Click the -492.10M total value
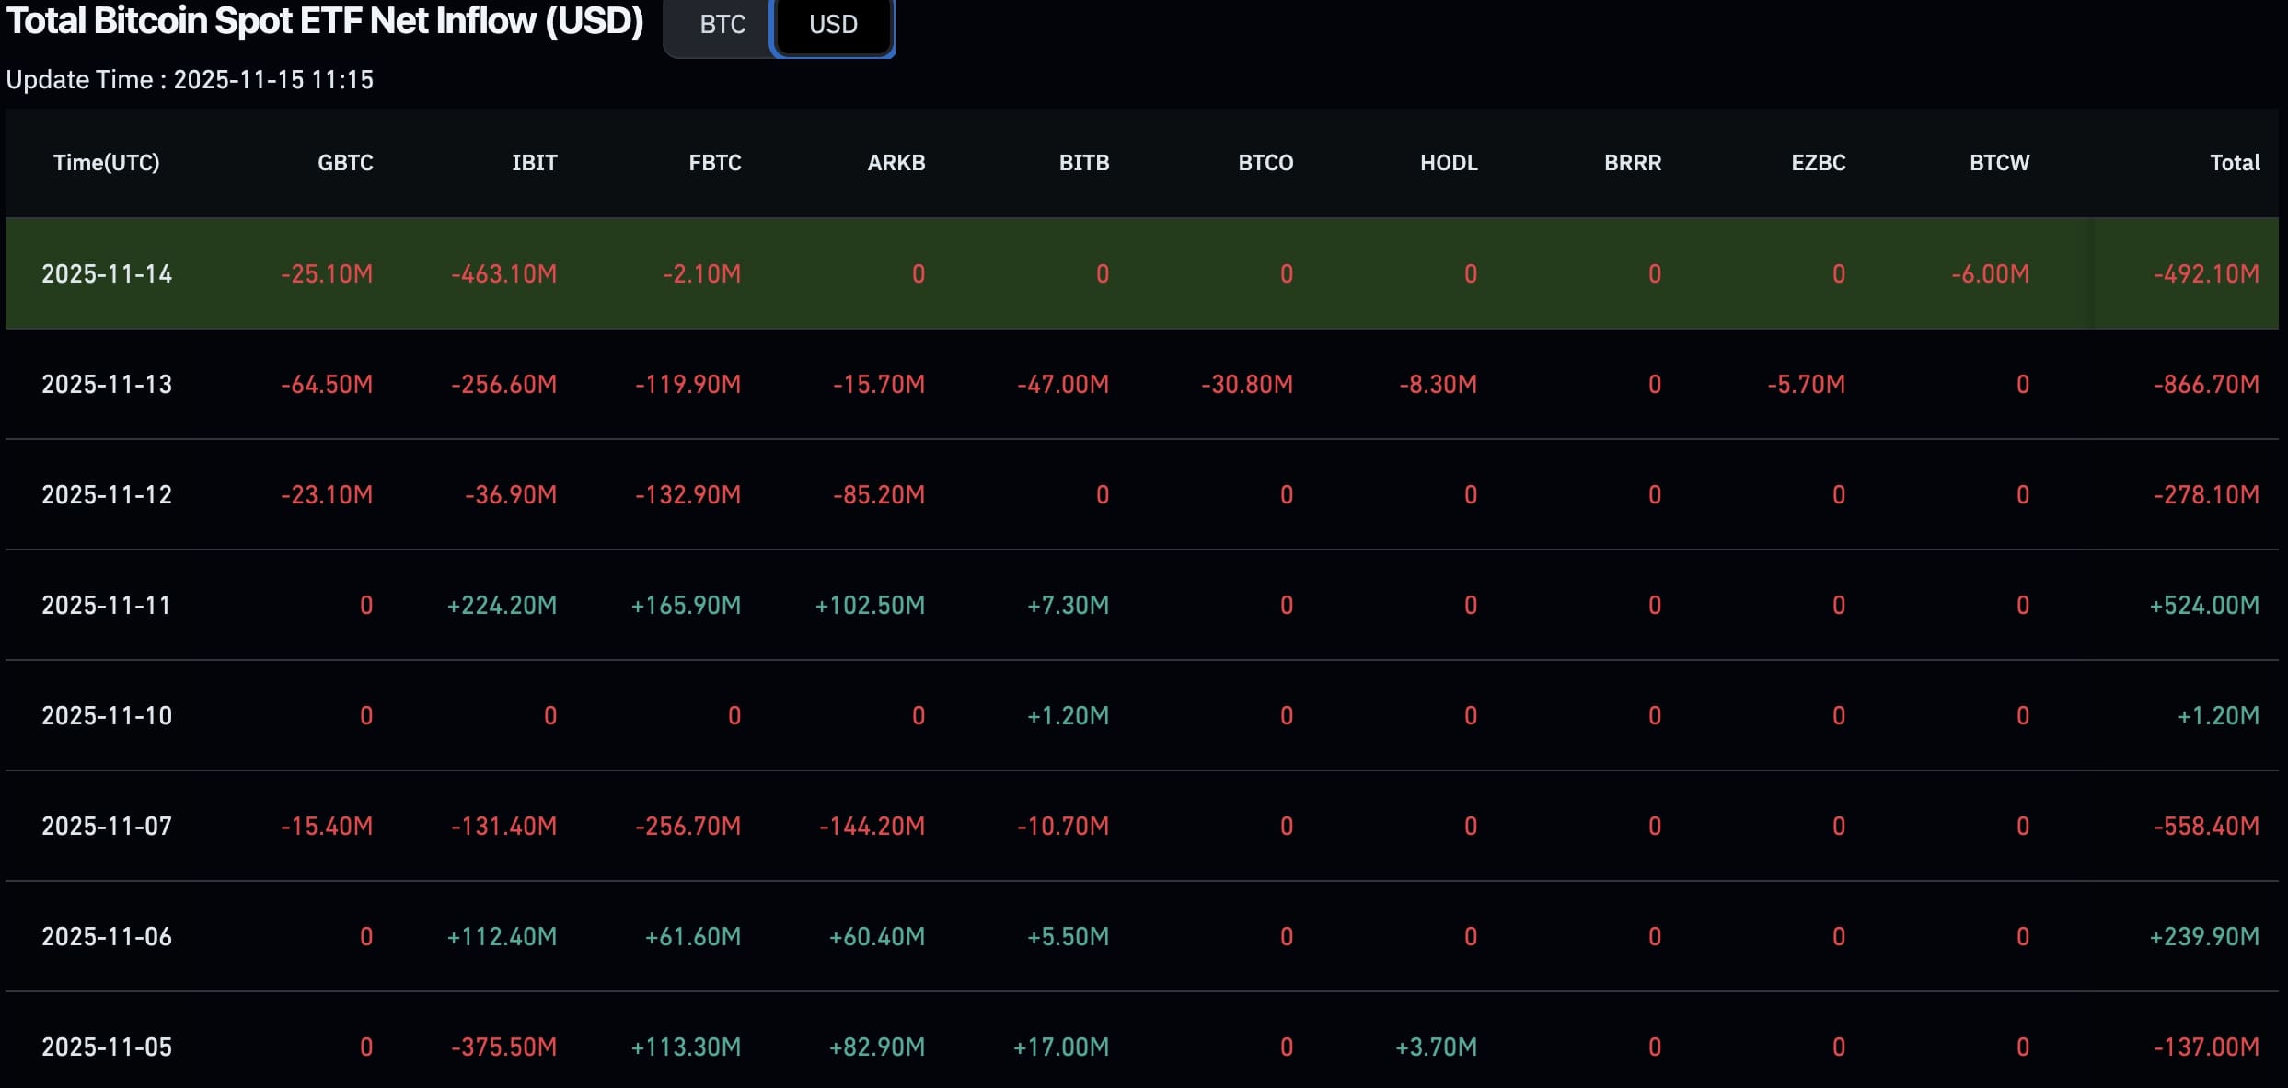The width and height of the screenshot is (2288, 1088). tap(2206, 274)
